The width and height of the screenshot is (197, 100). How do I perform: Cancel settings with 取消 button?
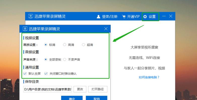(x=97, y=98)
